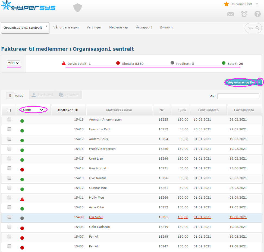Click green status dot for Ove Nordal
The height and width of the screenshot is (252, 264).
click(x=22, y=179)
